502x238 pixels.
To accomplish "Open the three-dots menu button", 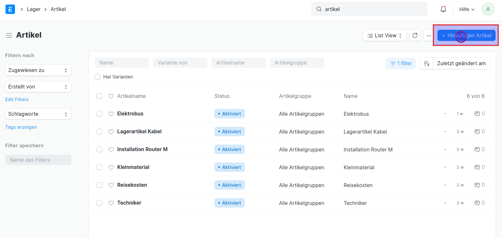I will click(429, 35).
